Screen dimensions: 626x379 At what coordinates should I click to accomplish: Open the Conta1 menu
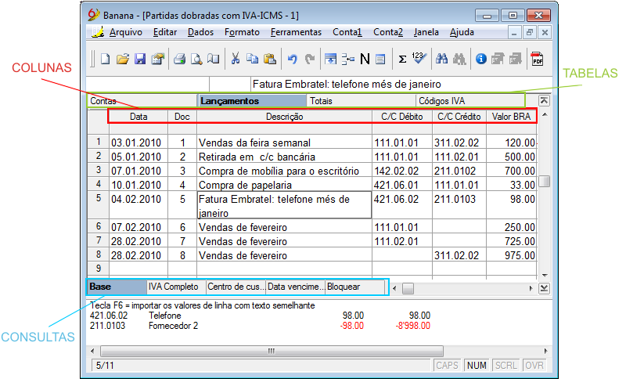click(347, 32)
